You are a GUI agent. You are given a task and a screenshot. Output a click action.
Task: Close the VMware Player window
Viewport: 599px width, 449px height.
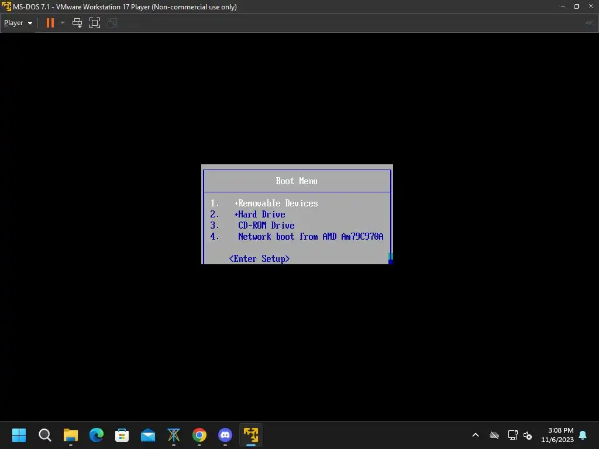pyautogui.click(x=591, y=6)
